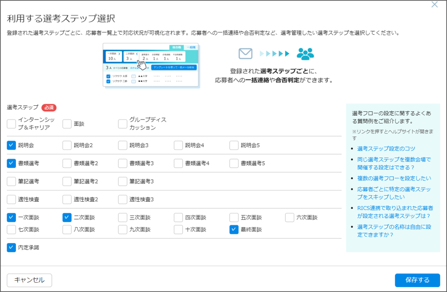Open the 複数の選考フローを設定したい link
The width and height of the screenshot is (447, 292).
[x=394, y=178]
